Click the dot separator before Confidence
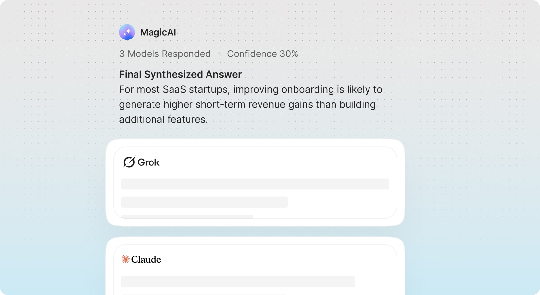This screenshot has width=540, height=295. click(219, 54)
